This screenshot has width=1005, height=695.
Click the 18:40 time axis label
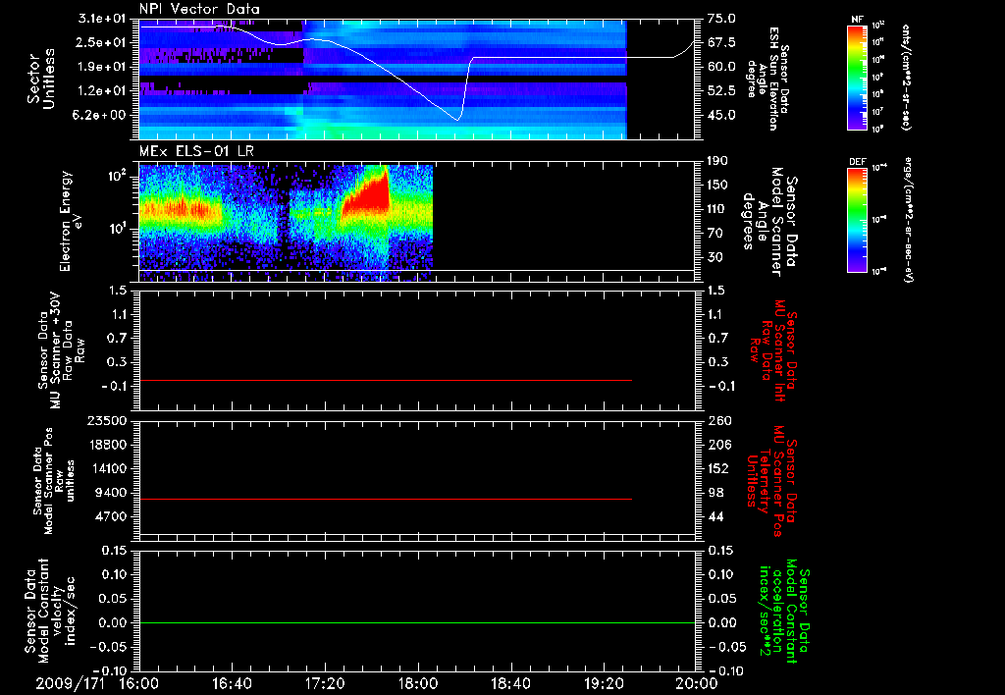click(x=510, y=683)
